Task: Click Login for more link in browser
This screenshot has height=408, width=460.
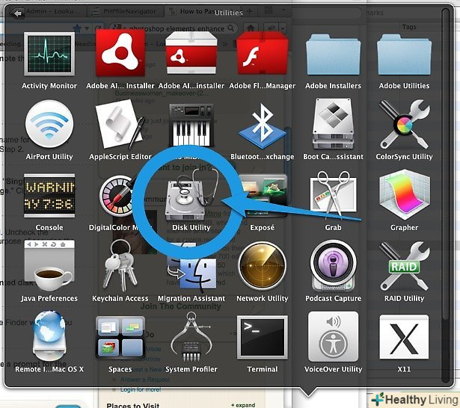Action: click(140, 389)
